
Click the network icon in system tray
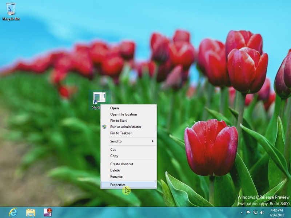255,213
